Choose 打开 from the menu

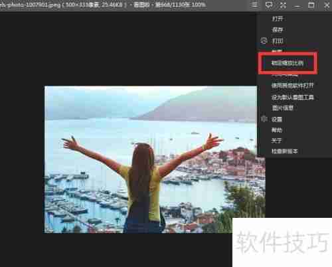coord(278,19)
